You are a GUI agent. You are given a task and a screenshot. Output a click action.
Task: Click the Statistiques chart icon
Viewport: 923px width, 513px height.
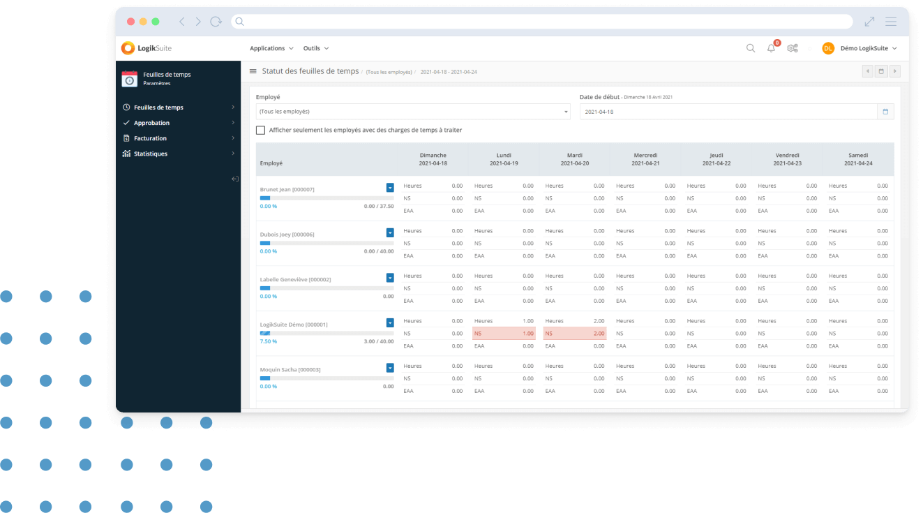pos(126,154)
